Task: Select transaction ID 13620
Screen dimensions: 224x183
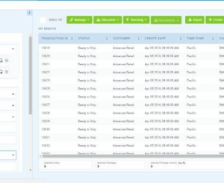Action: 46,56
